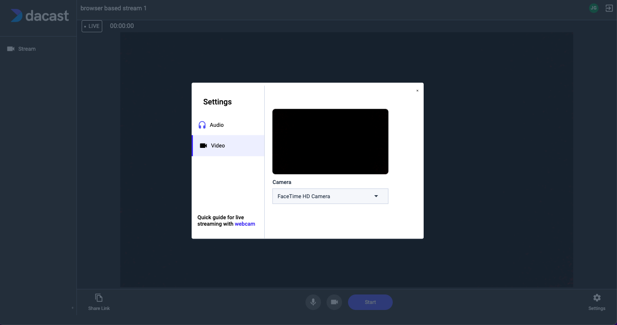Screen dimensions: 617x325
Task: Click the video camera icon beside Video
Action: (203, 145)
